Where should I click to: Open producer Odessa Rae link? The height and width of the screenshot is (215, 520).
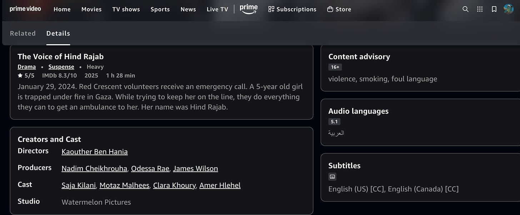point(150,168)
